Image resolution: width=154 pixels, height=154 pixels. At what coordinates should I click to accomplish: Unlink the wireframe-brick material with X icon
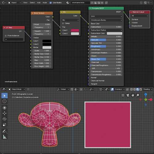pyautogui.click(x=102, y=3)
